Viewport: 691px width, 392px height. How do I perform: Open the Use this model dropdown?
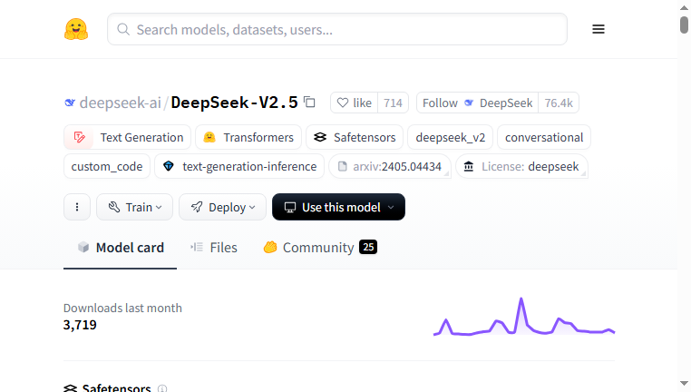(338, 207)
